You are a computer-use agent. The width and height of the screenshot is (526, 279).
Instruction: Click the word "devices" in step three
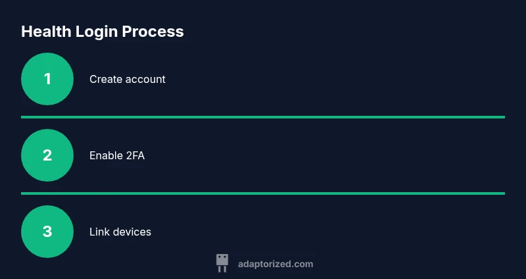(131, 232)
